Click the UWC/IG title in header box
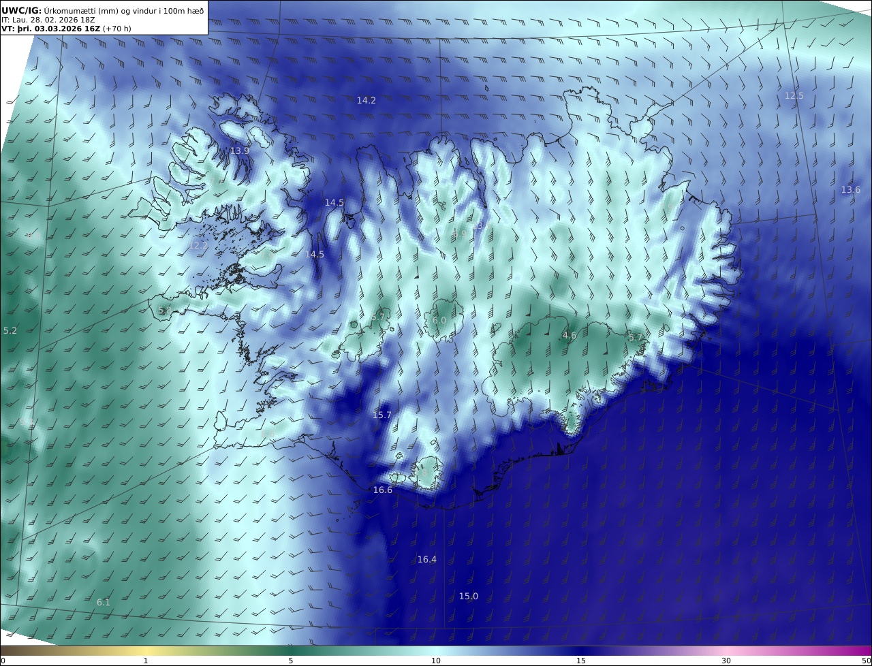The height and width of the screenshot is (666, 872). click(x=22, y=10)
